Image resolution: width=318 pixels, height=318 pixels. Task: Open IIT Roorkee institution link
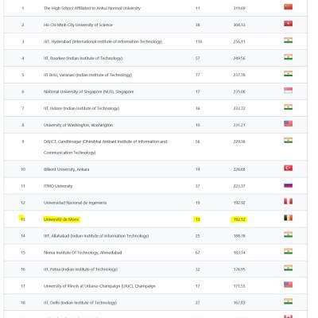(x=83, y=58)
